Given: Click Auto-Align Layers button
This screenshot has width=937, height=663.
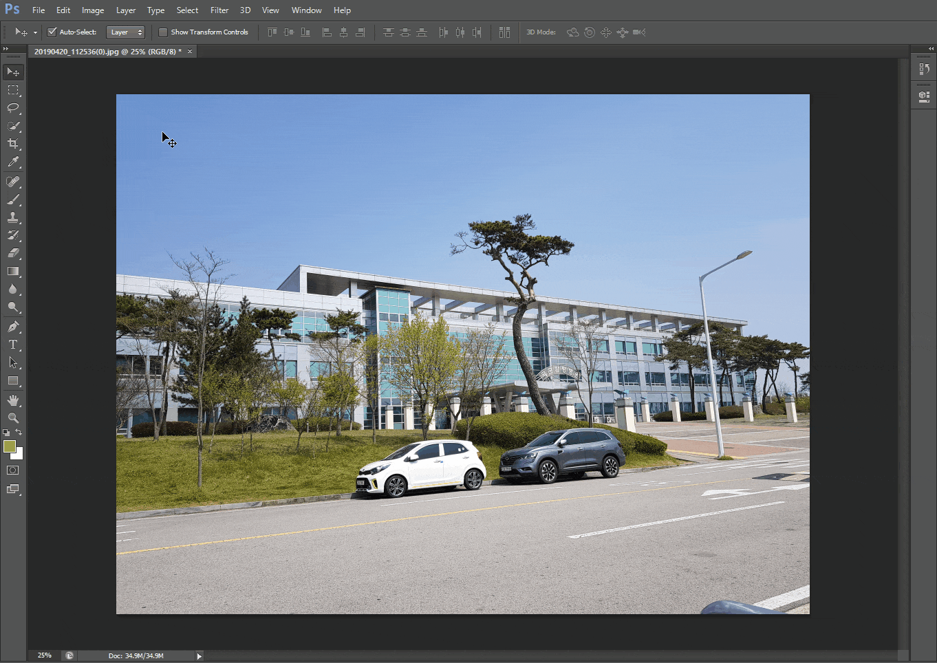Looking at the screenshot, I should tap(505, 32).
